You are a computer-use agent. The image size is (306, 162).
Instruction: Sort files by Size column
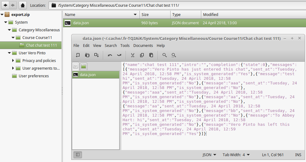pyautogui.click(x=155, y=15)
